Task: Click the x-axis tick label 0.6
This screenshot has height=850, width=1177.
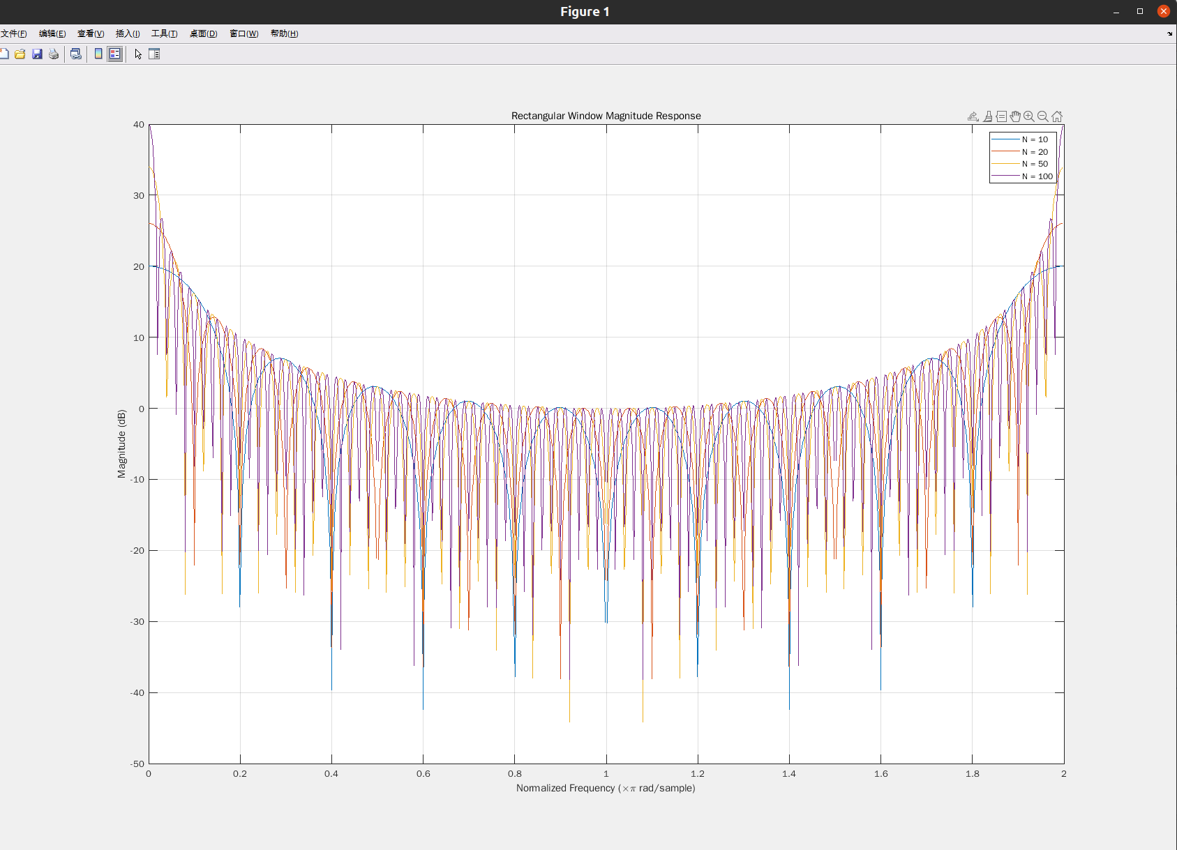Action: 423,773
